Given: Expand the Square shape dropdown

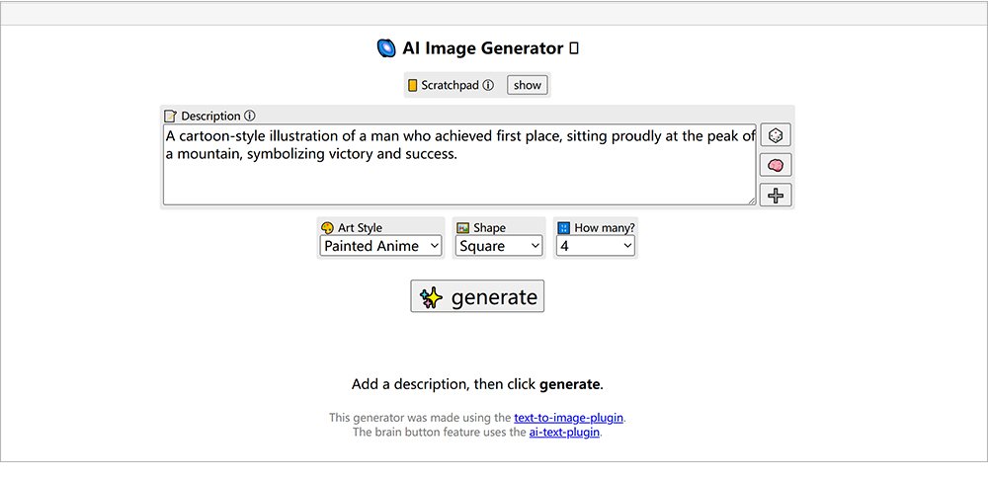Looking at the screenshot, I should [x=499, y=246].
